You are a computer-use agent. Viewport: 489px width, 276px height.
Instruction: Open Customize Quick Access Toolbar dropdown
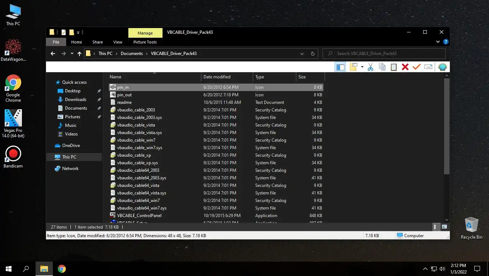pos(78,33)
